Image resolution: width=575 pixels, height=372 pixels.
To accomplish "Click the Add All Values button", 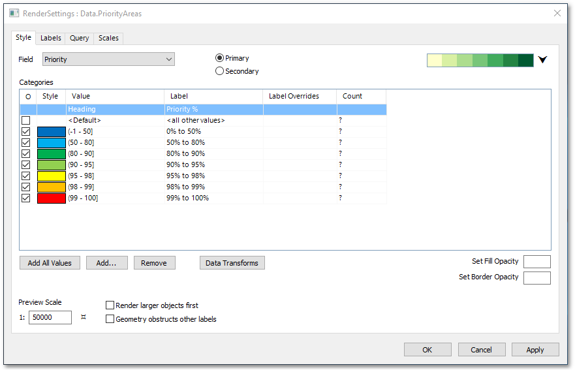I will (x=50, y=263).
